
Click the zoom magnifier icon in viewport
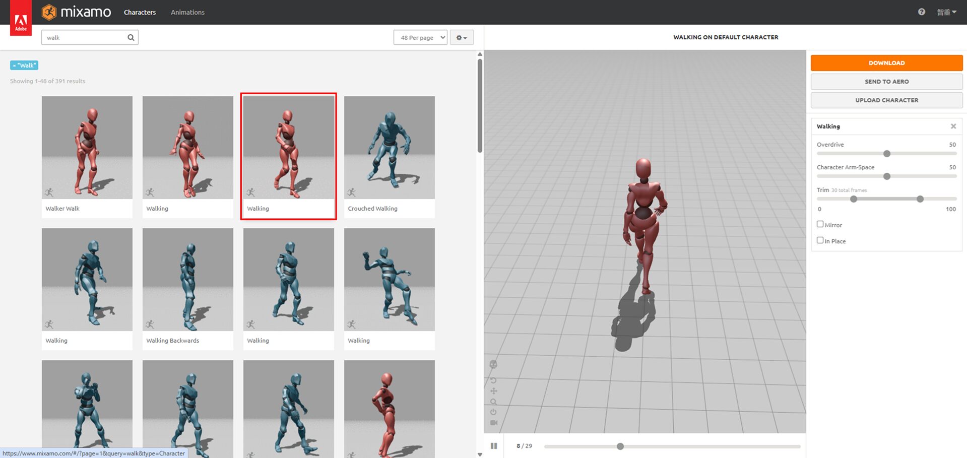[x=493, y=402]
